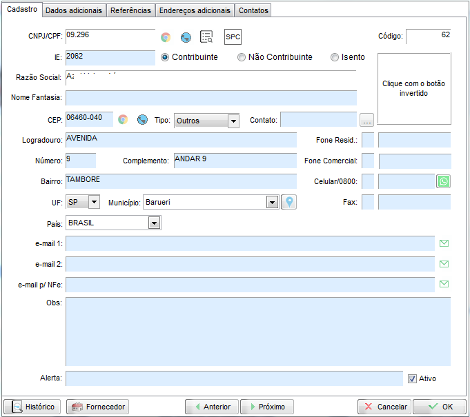Viewport: 470px width, 417px height.
Task: Switch to Endereços adicionais tab
Action: point(195,10)
